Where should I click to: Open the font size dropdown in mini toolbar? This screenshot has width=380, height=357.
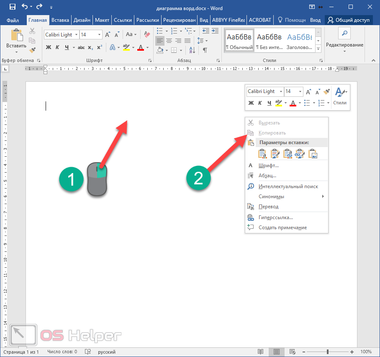tap(300, 91)
